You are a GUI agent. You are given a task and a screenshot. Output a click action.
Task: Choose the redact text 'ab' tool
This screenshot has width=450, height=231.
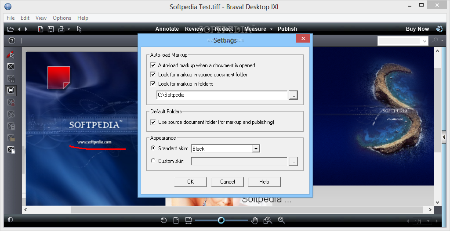[11, 79]
